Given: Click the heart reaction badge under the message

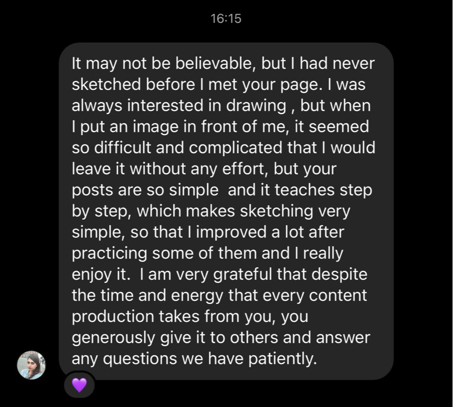Looking at the screenshot, I should coord(79,384).
